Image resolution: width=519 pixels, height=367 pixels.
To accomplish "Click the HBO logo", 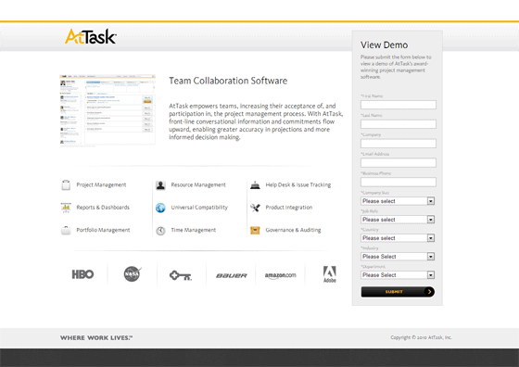I will pyautogui.click(x=82, y=274).
